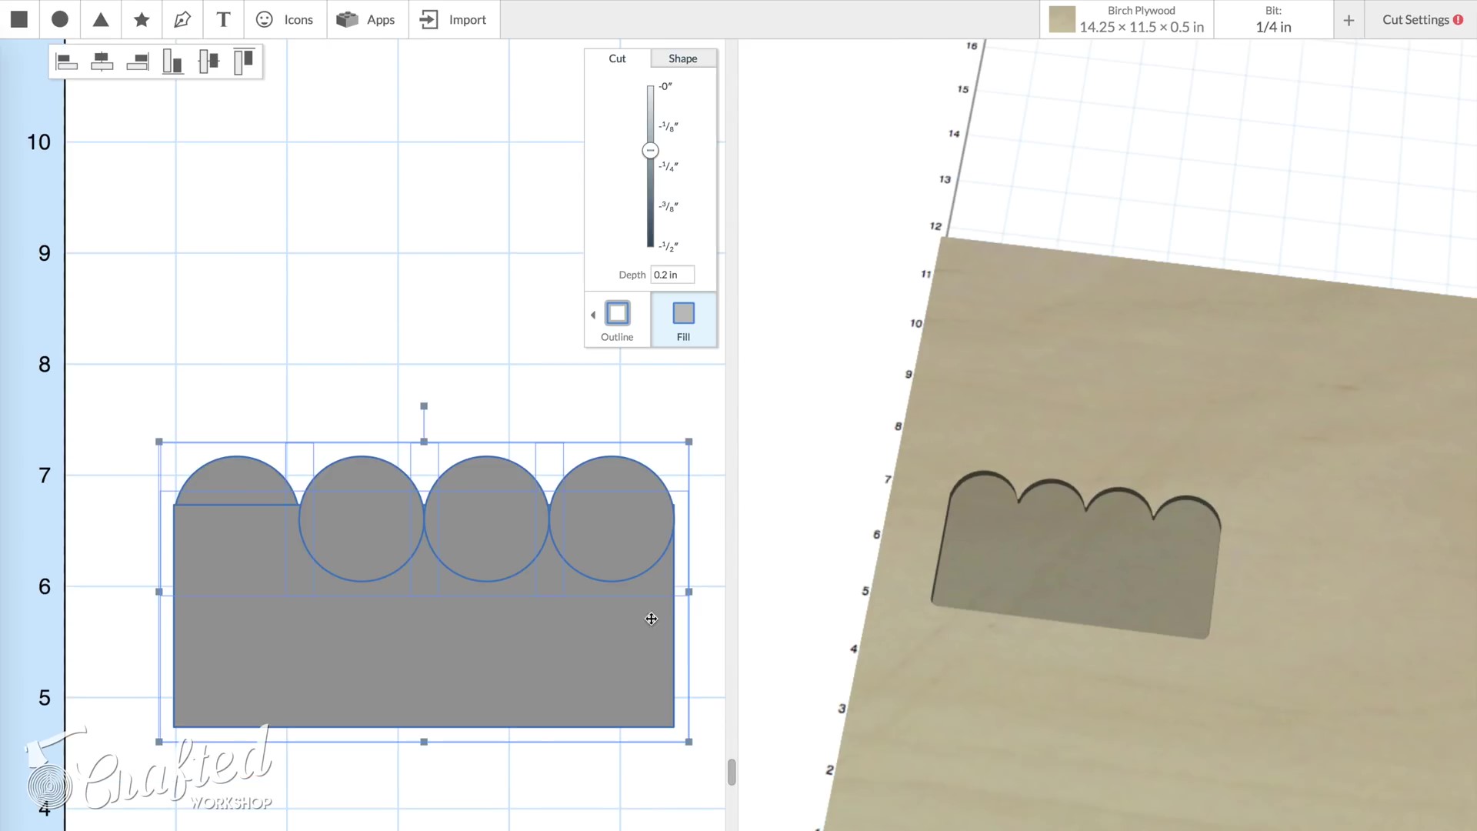Viewport: 1477px width, 831px height.
Task: Click the birch plywood material swatch
Action: click(x=1062, y=19)
